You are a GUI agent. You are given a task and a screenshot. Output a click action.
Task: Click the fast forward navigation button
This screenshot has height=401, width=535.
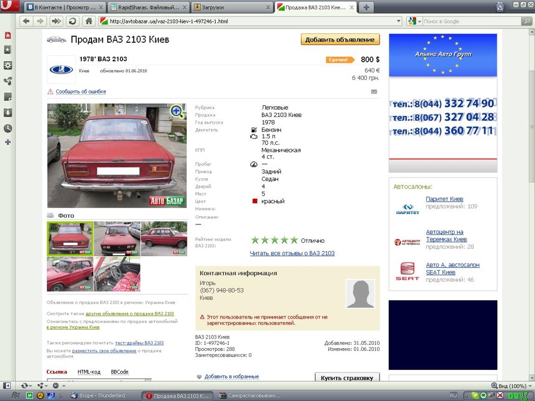[56, 21]
